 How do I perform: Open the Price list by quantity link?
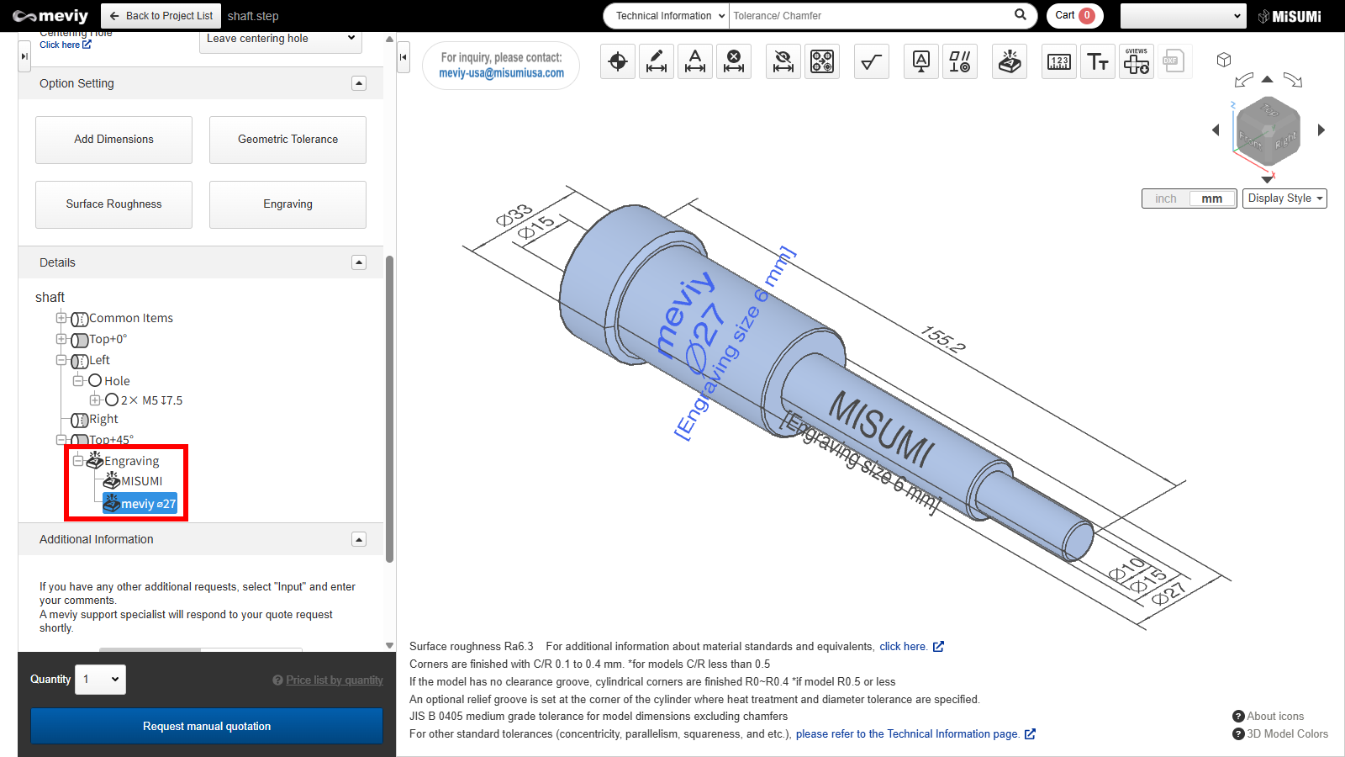[x=334, y=680]
